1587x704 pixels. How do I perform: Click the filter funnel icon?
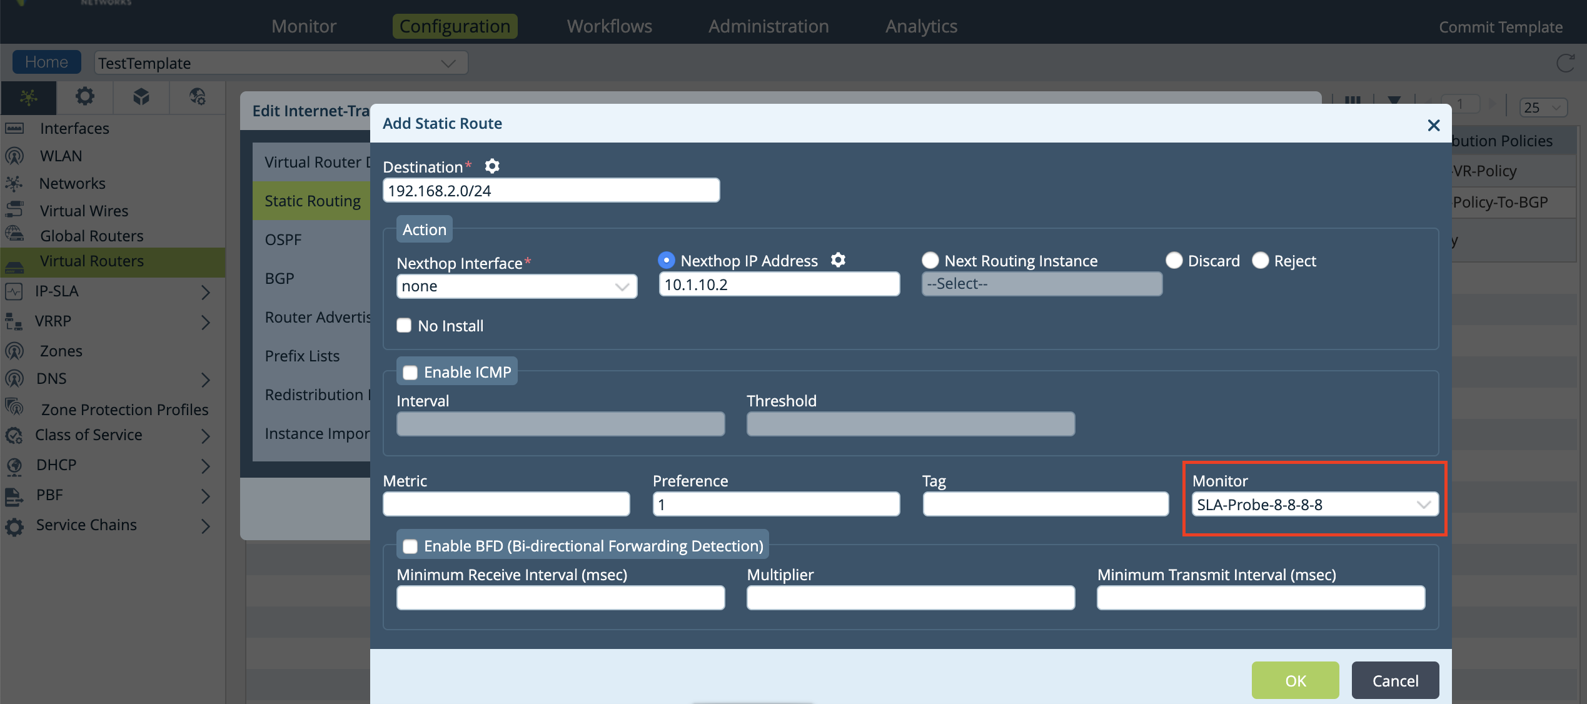coord(1394,101)
